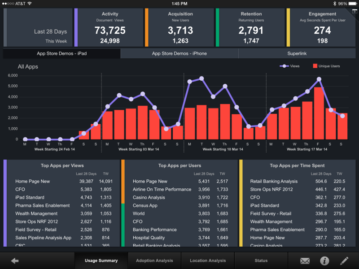This screenshot has width=359, height=269.
Task: Toggle the Views line series in legend
Action: point(289,65)
